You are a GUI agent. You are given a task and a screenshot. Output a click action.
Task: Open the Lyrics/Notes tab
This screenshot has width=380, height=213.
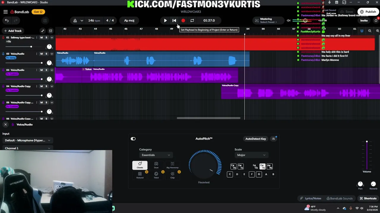click(311, 199)
